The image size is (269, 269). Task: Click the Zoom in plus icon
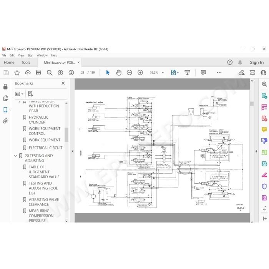point(140,73)
